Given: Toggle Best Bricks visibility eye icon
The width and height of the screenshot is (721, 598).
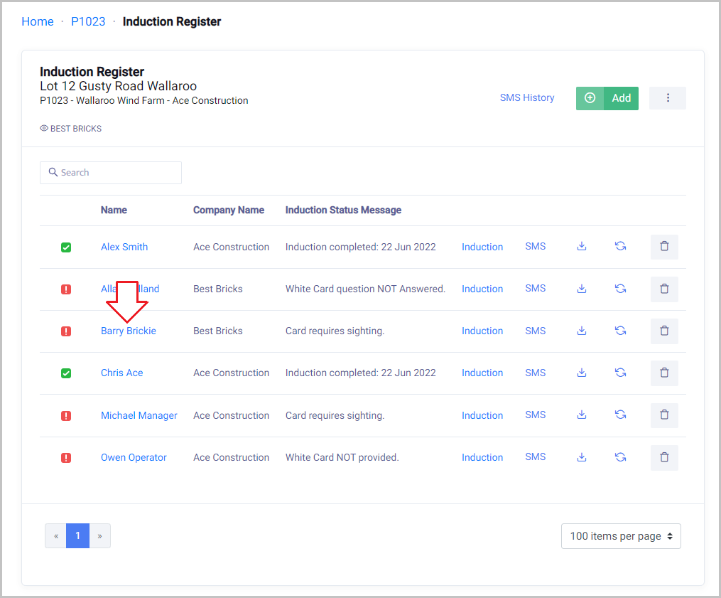Looking at the screenshot, I should (44, 129).
